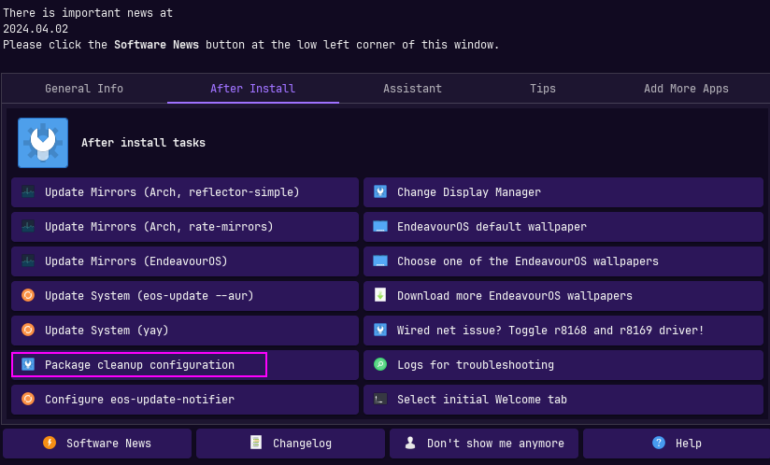Start Update System (eos-update --aur)
The image size is (770, 465).
click(185, 296)
